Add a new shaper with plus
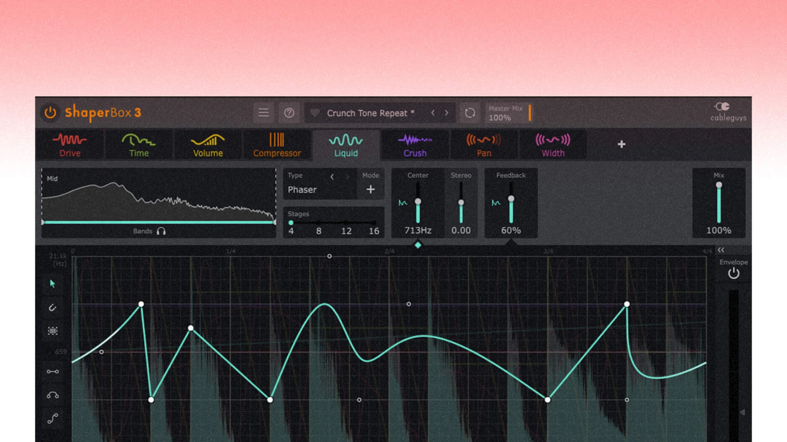The height and width of the screenshot is (442, 787). pos(621,144)
